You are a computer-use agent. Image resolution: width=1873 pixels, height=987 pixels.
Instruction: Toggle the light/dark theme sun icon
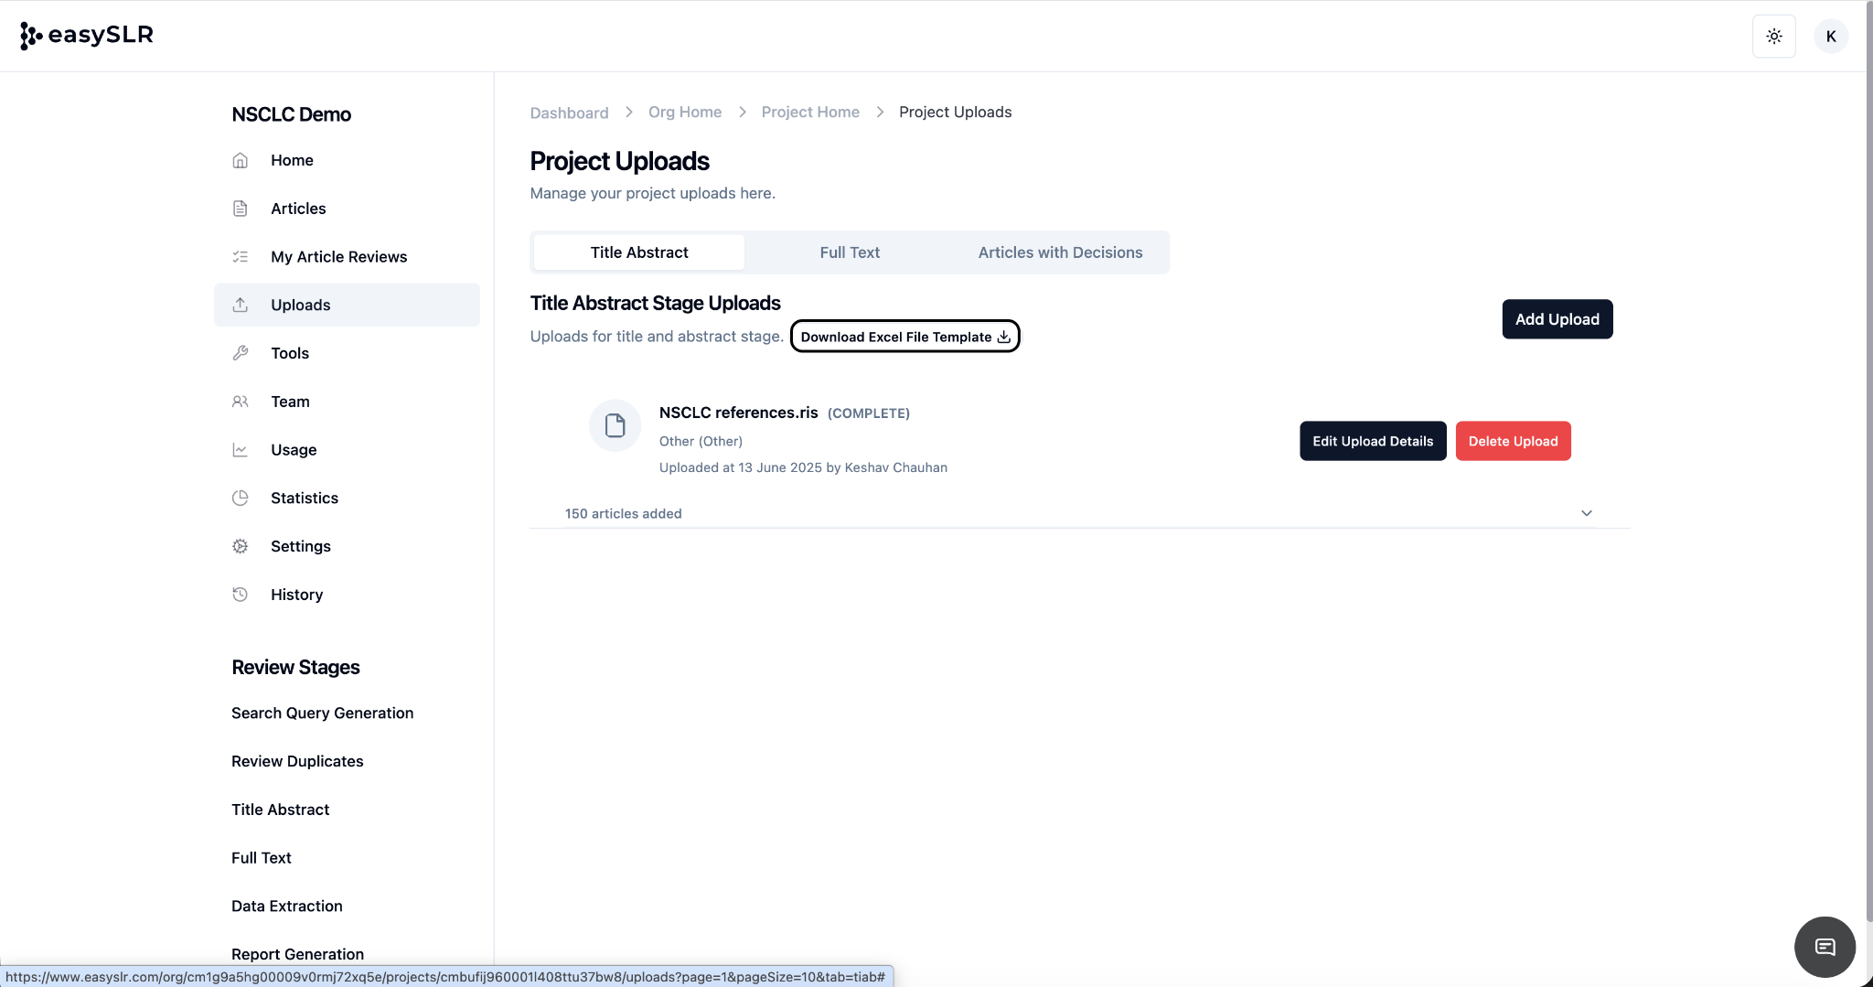pos(1773,37)
